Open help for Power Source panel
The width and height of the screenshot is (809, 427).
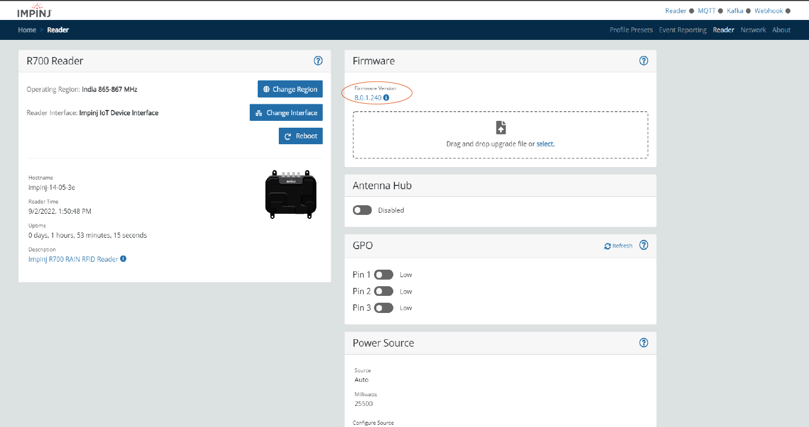click(x=644, y=343)
